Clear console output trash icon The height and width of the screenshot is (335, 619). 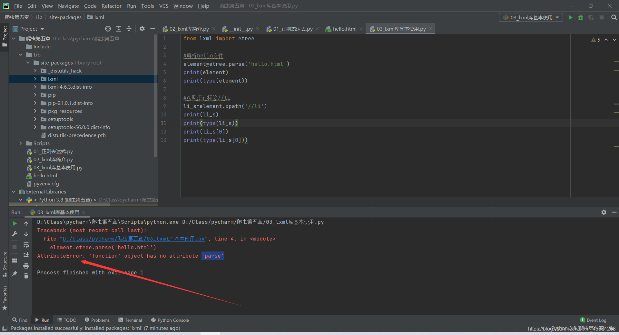pos(26,276)
